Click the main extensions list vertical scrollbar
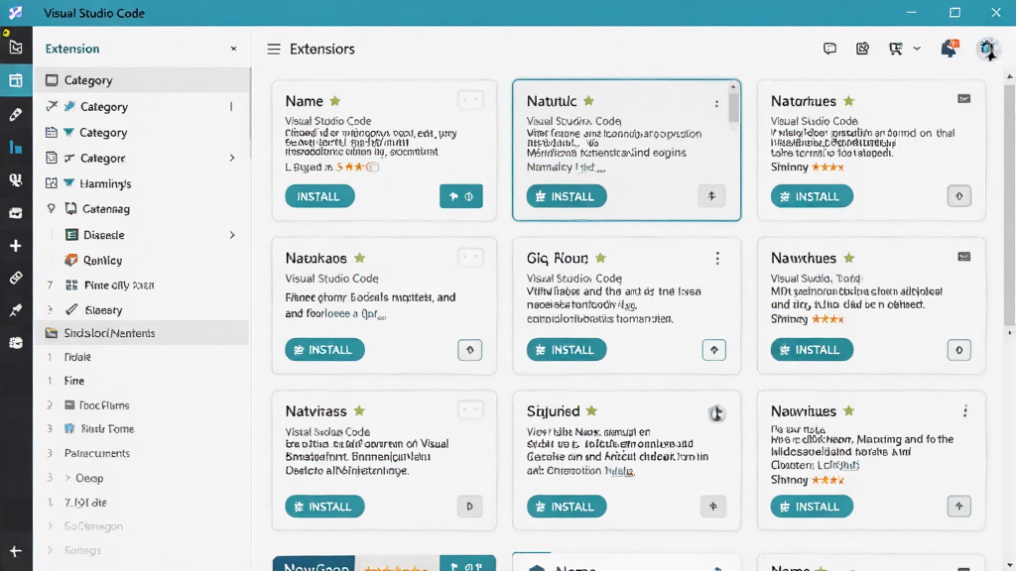 click(1009, 204)
